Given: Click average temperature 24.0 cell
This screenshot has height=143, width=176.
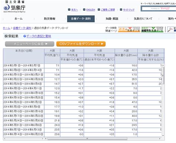Looking at the screenshot, I should [52, 125].
